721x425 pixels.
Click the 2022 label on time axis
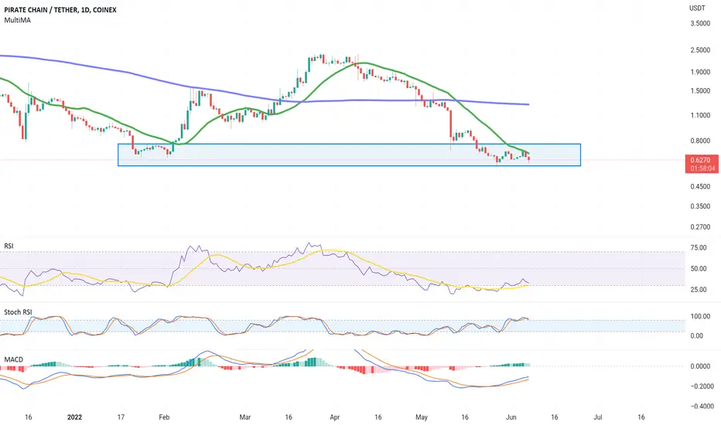(x=74, y=417)
